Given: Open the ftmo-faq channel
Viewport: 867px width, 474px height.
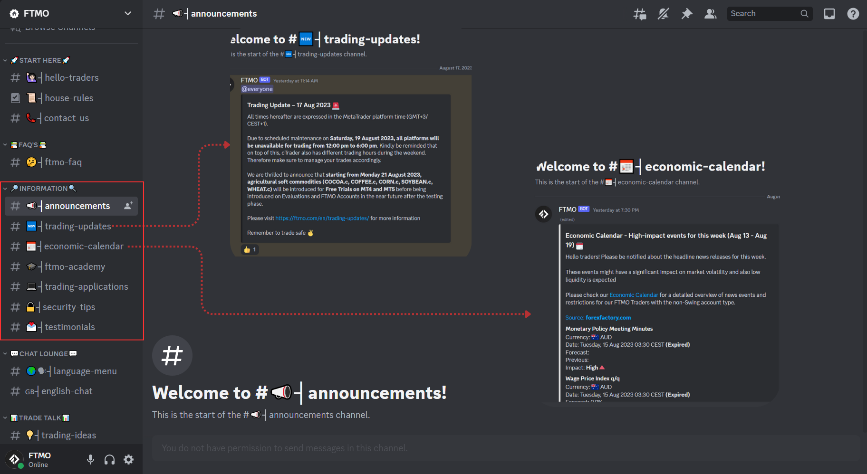Looking at the screenshot, I should (71, 162).
